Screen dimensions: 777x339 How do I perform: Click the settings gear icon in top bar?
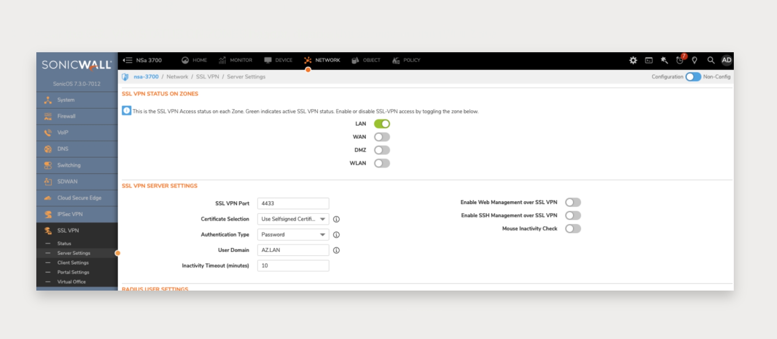point(633,60)
